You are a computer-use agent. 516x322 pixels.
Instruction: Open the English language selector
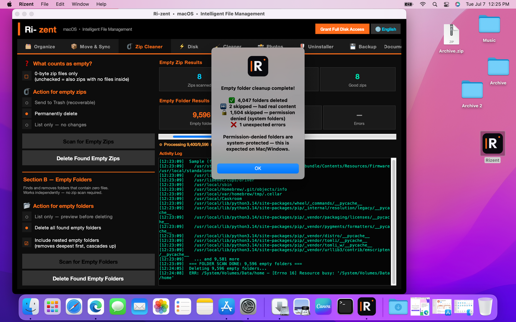[386, 29]
